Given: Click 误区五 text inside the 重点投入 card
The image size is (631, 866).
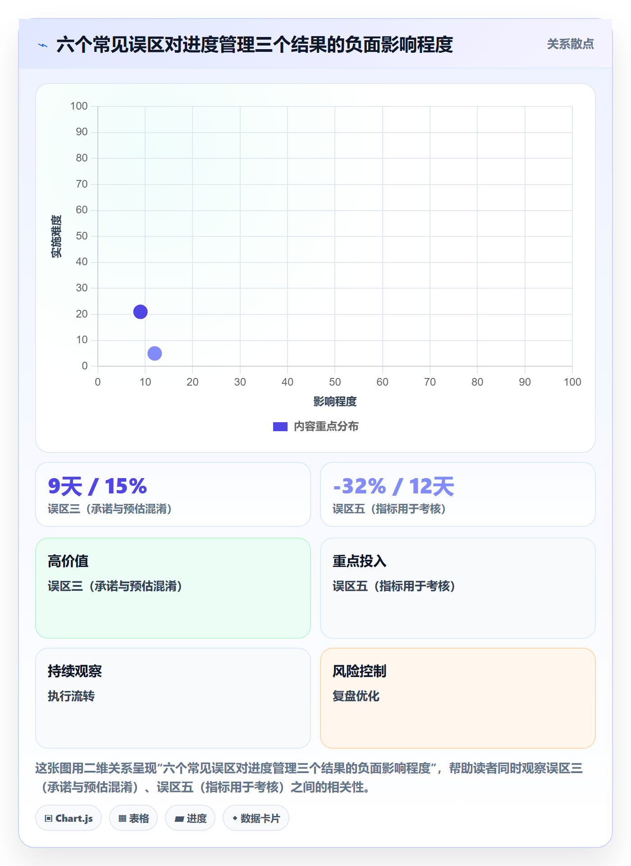Looking at the screenshot, I should click(x=394, y=586).
